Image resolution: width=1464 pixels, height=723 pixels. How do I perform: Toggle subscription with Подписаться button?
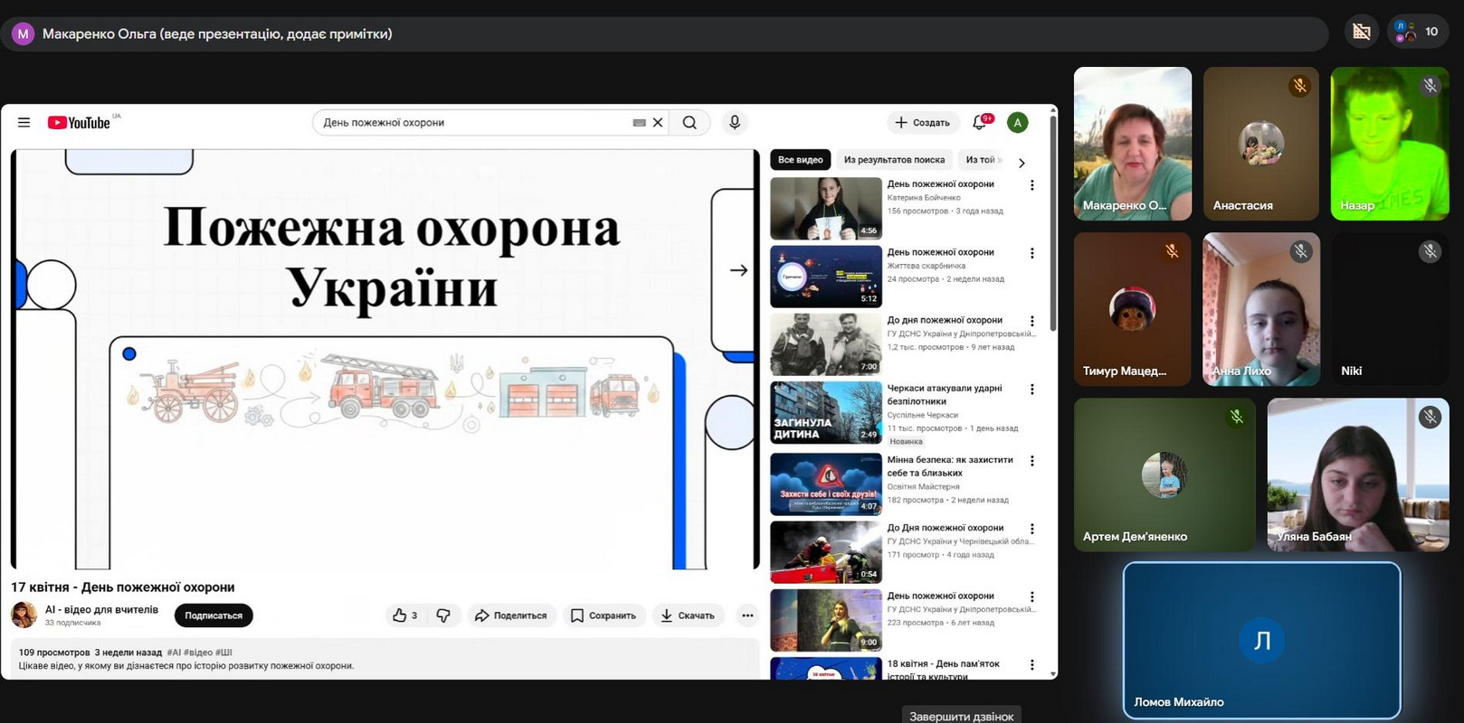pyautogui.click(x=214, y=615)
